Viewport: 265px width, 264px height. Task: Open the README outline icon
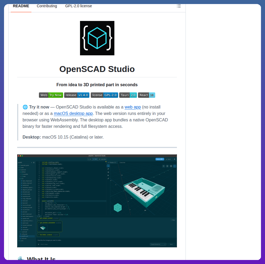point(179,6)
